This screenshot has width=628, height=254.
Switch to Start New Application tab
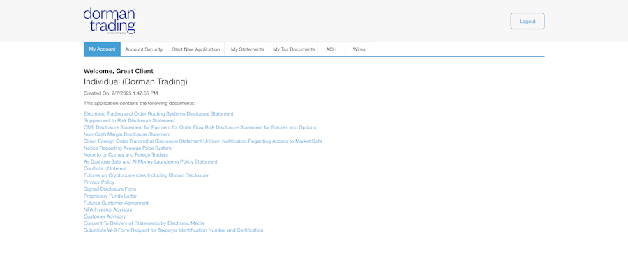[196, 49]
